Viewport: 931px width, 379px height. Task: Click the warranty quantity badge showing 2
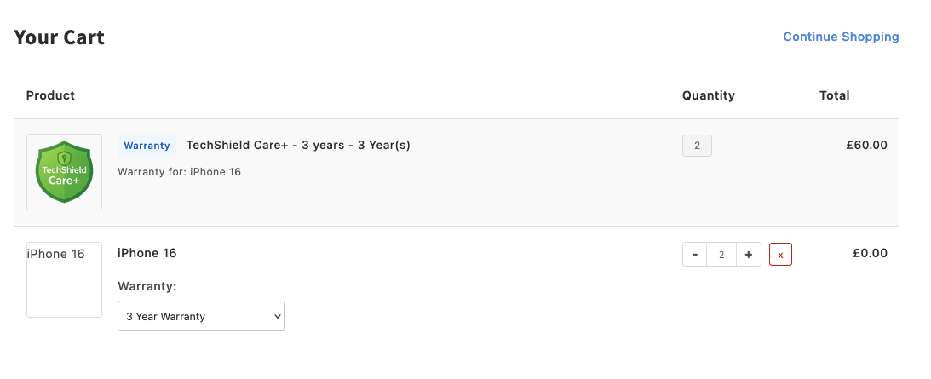click(697, 146)
